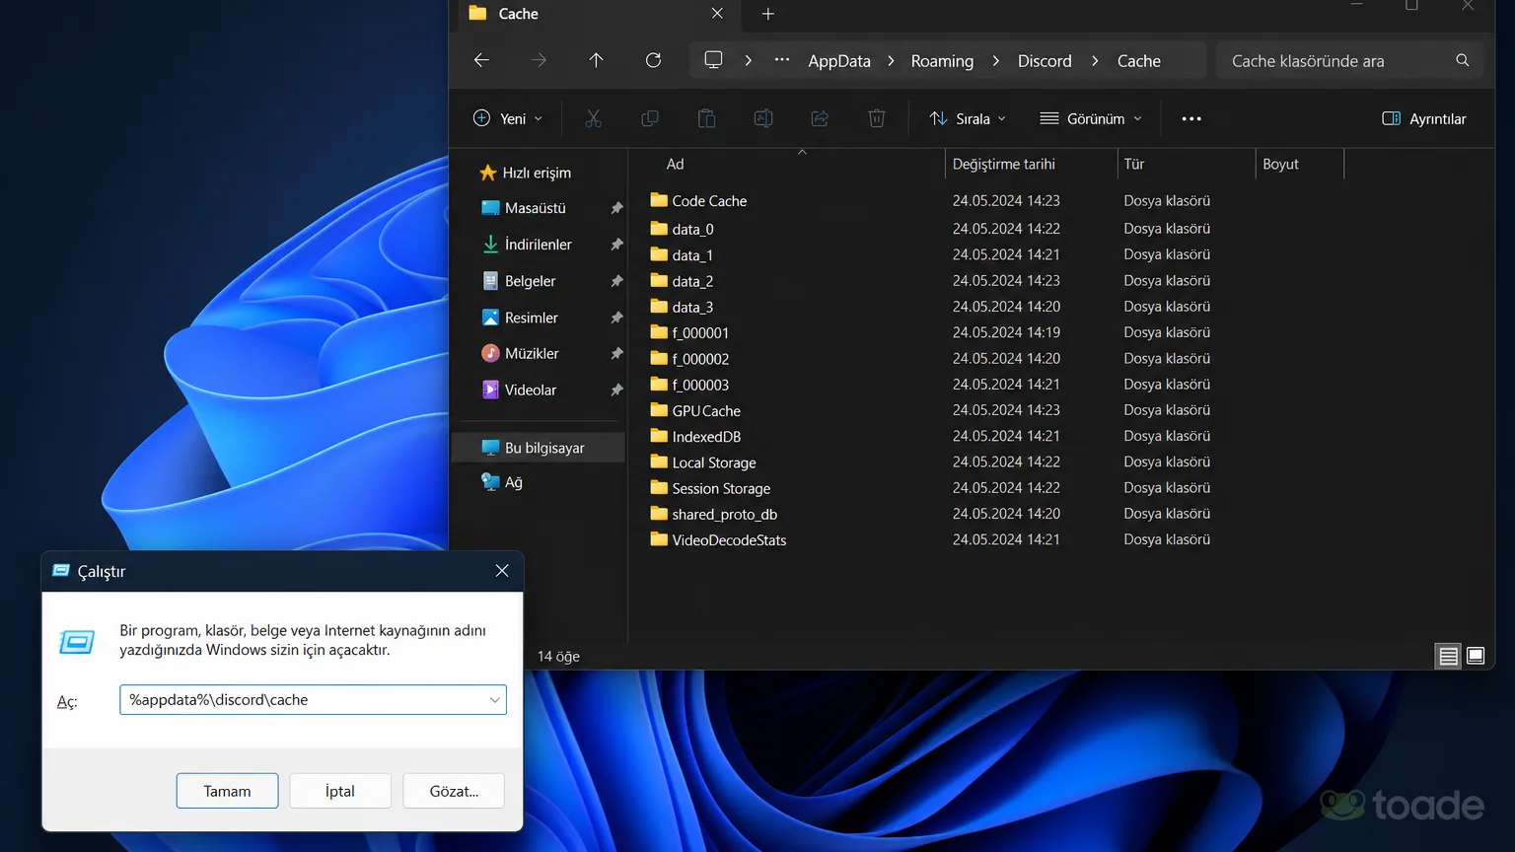Click İptal button in Çalıştır dialog
This screenshot has width=1515, height=852.
click(340, 791)
